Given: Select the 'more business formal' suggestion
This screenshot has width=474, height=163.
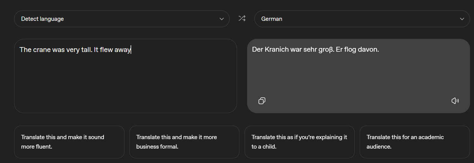Looking at the screenshot, I should [x=184, y=142].
